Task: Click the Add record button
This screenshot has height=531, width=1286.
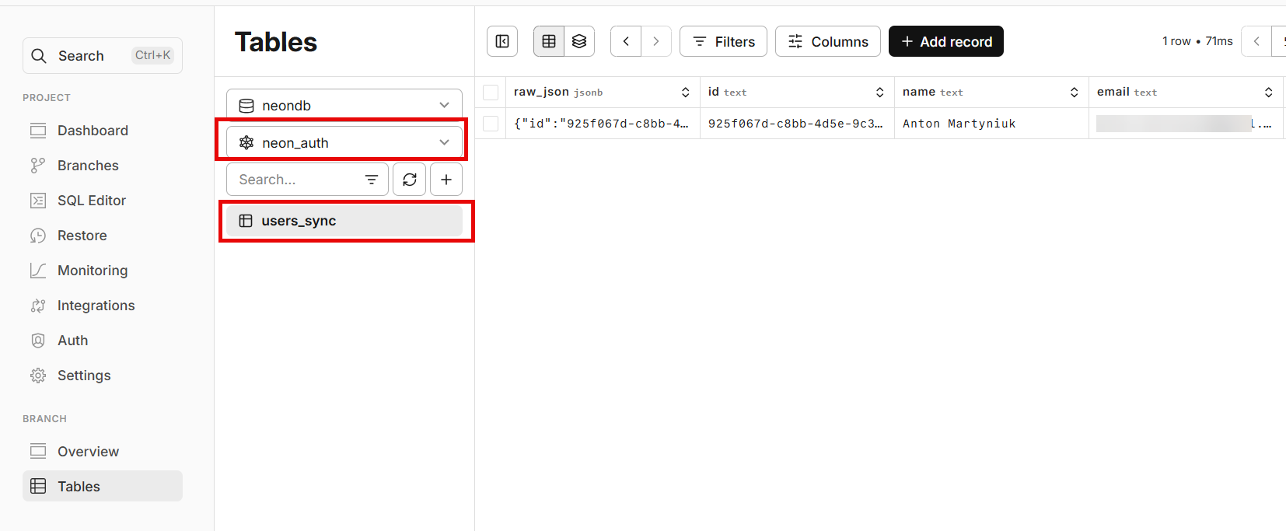Action: coord(945,41)
